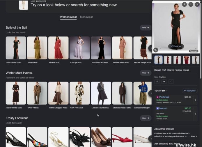Switch to the Womenswear tab
Screen dimensions: 202x147
pos(68,17)
